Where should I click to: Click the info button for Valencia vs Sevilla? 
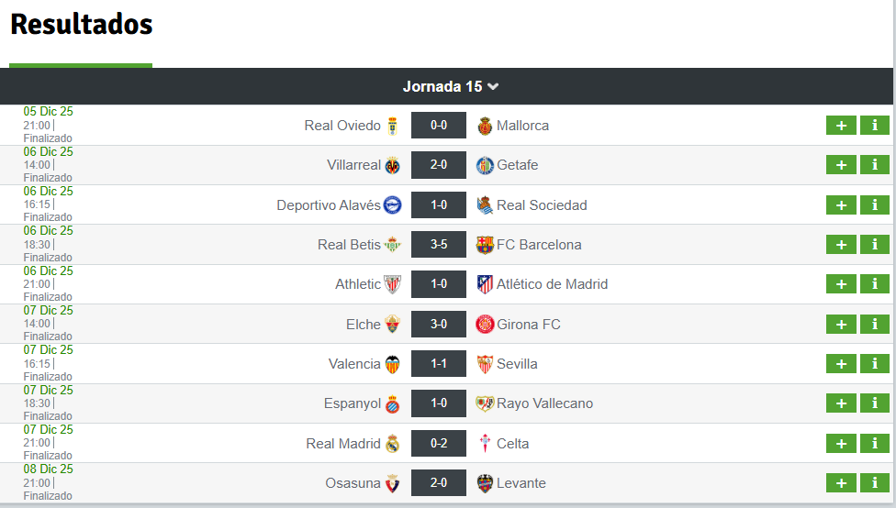pos(874,364)
